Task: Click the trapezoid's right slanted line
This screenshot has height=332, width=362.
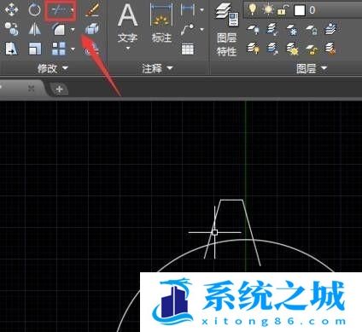Action: [252, 233]
